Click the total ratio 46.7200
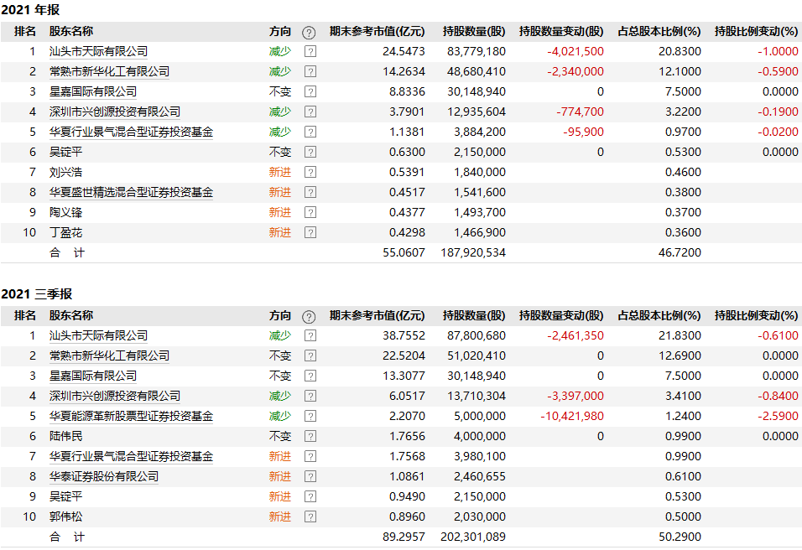 [680, 252]
